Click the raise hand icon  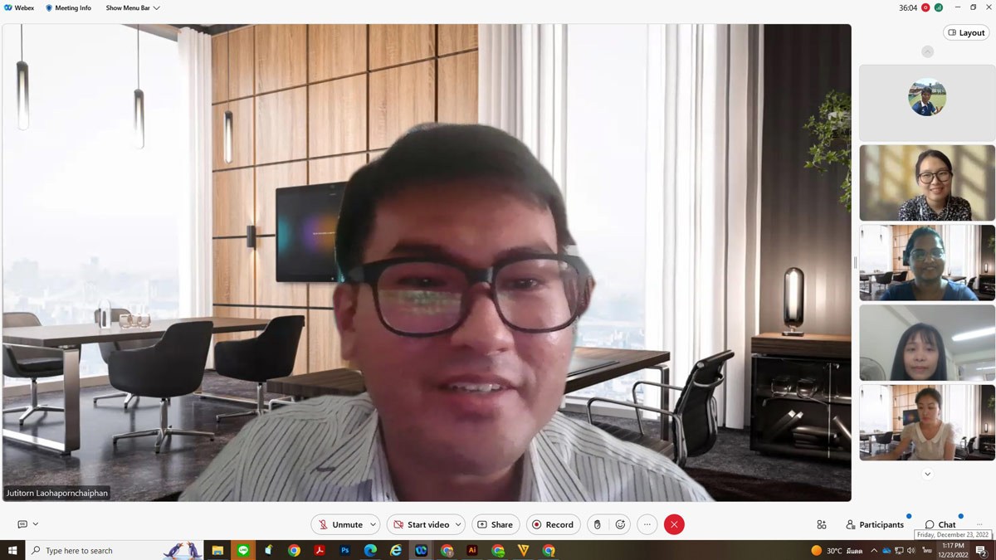pyautogui.click(x=597, y=524)
